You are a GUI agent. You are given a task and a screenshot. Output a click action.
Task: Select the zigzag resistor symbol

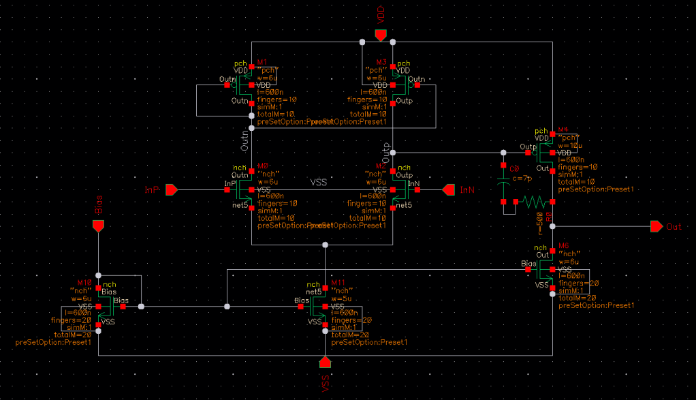[x=535, y=202]
